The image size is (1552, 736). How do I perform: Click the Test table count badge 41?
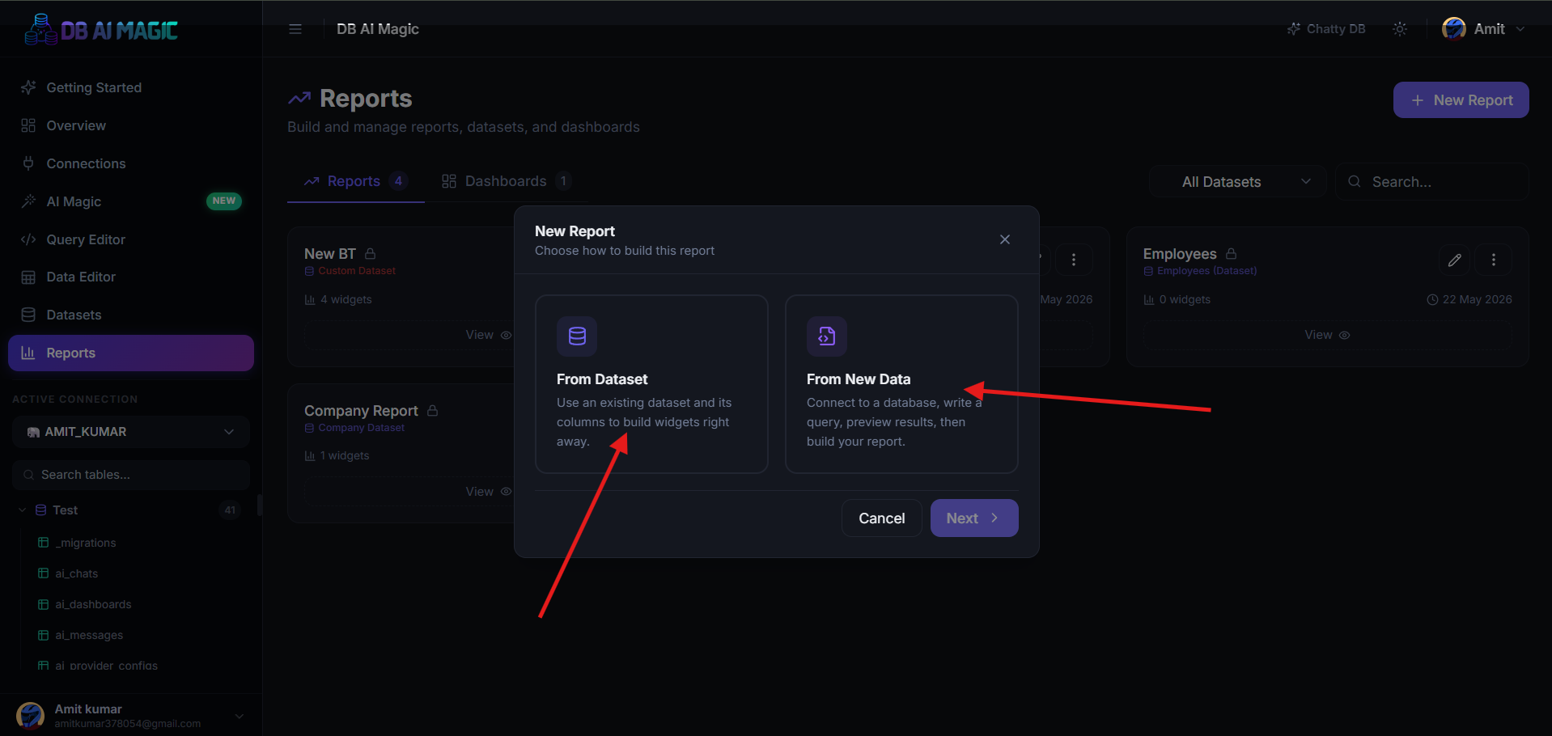pos(231,510)
